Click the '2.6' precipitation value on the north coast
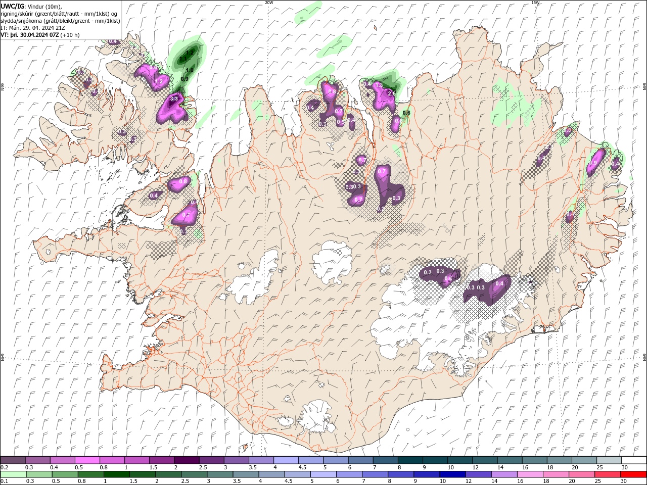The width and height of the screenshot is (647, 485). (x=391, y=93)
